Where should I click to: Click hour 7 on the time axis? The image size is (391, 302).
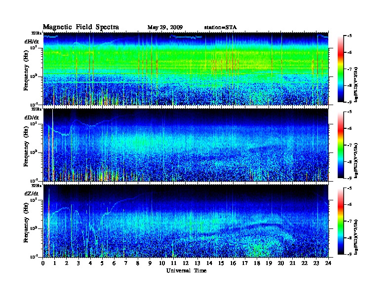(126, 263)
